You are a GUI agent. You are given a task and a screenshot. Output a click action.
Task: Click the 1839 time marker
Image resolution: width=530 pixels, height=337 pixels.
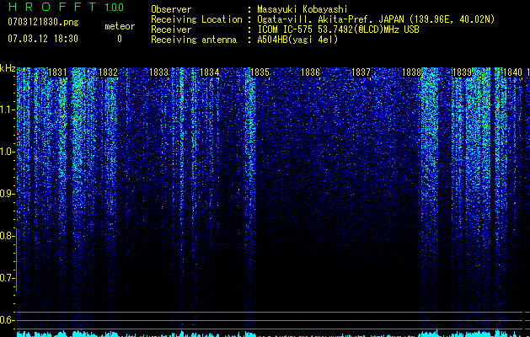pyautogui.click(x=462, y=72)
